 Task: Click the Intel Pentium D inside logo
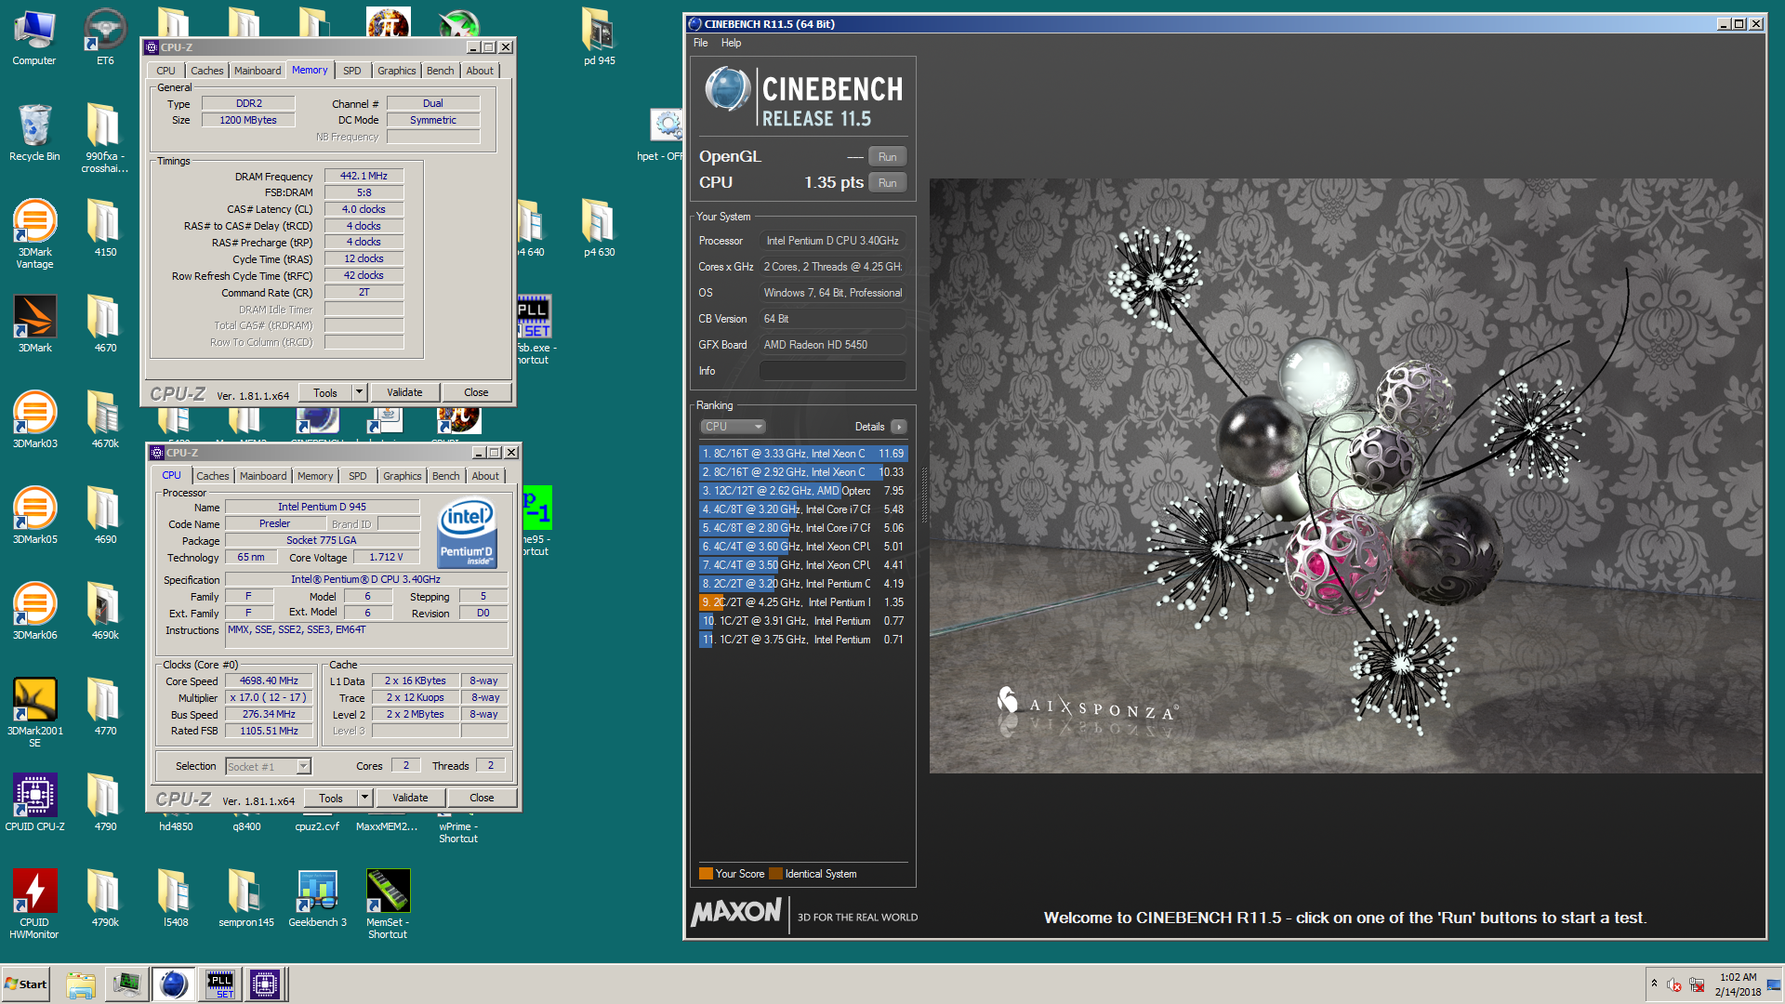(467, 533)
